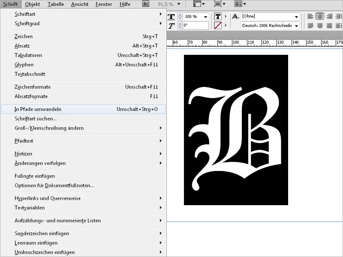Open the Ansicht menu

(80, 4)
